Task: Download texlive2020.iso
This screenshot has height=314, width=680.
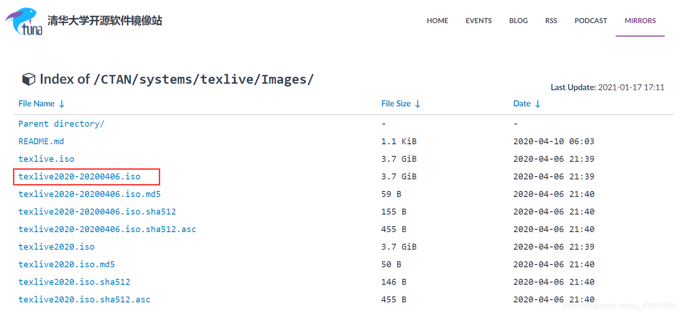Action: pyautogui.click(x=56, y=246)
